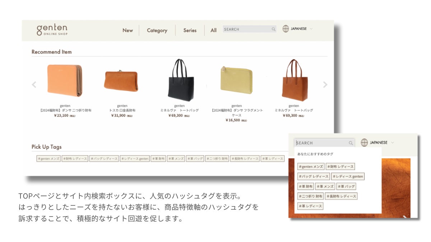Click the あなたにおすすめのタグ label
The height and width of the screenshot is (242, 431).
point(315,154)
